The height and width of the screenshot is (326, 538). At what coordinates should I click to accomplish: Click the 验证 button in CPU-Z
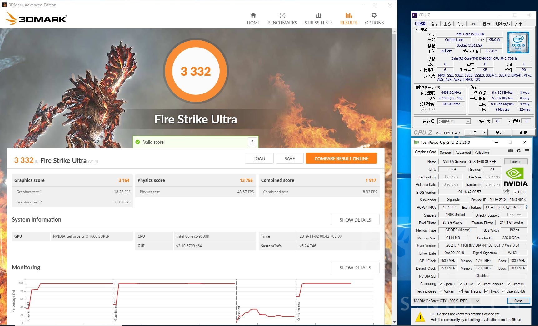[499, 133]
